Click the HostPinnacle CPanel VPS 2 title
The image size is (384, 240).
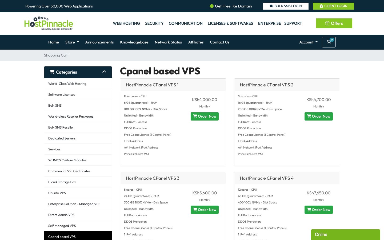coord(267,85)
